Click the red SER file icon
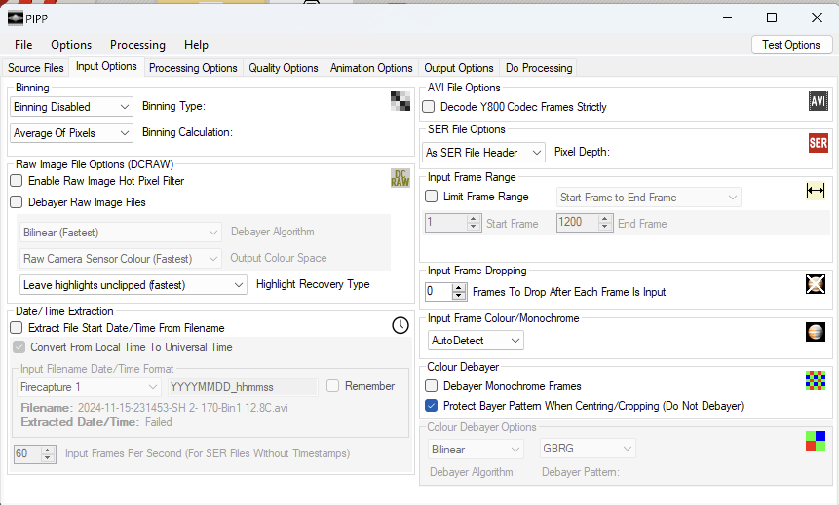This screenshot has width=839, height=505. [818, 143]
